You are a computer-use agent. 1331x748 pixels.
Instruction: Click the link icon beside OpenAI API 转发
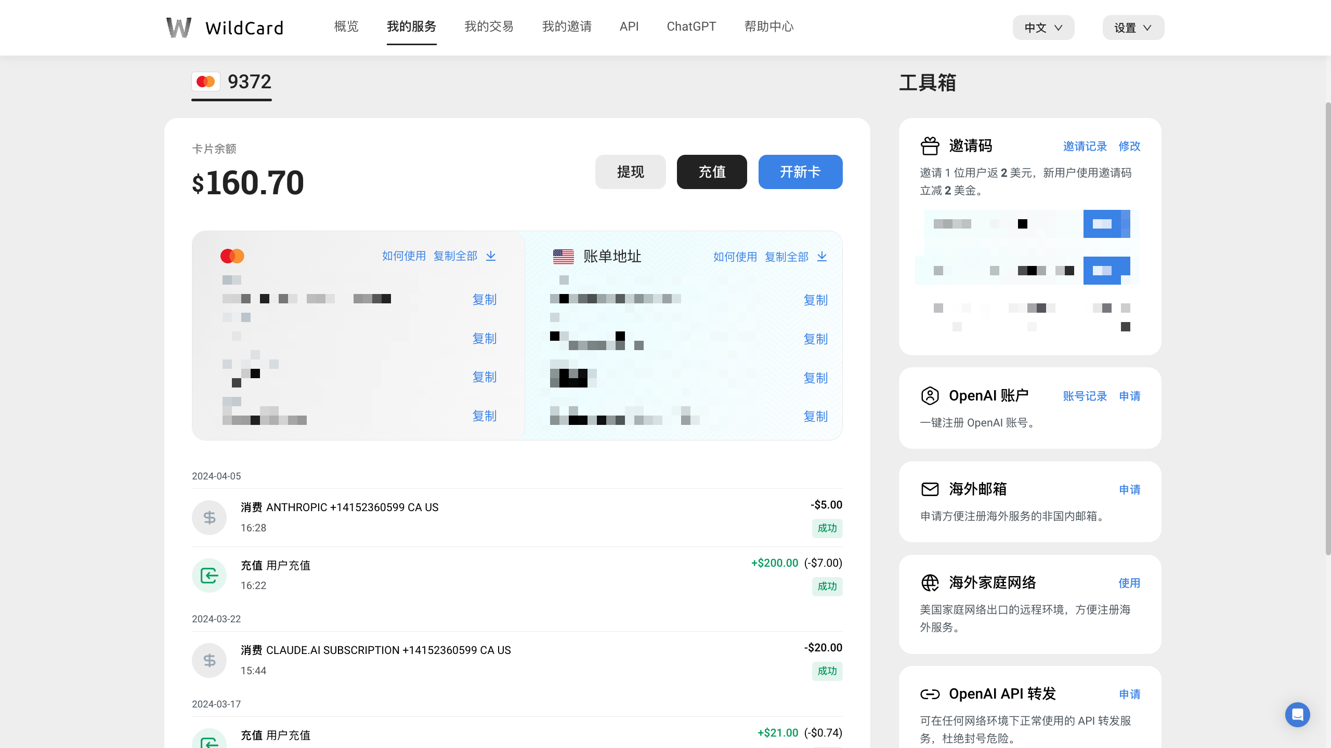click(930, 694)
